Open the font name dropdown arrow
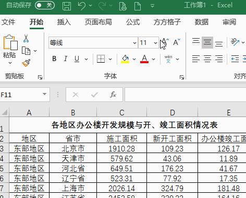This screenshot has width=246, height=198. [x=135, y=43]
